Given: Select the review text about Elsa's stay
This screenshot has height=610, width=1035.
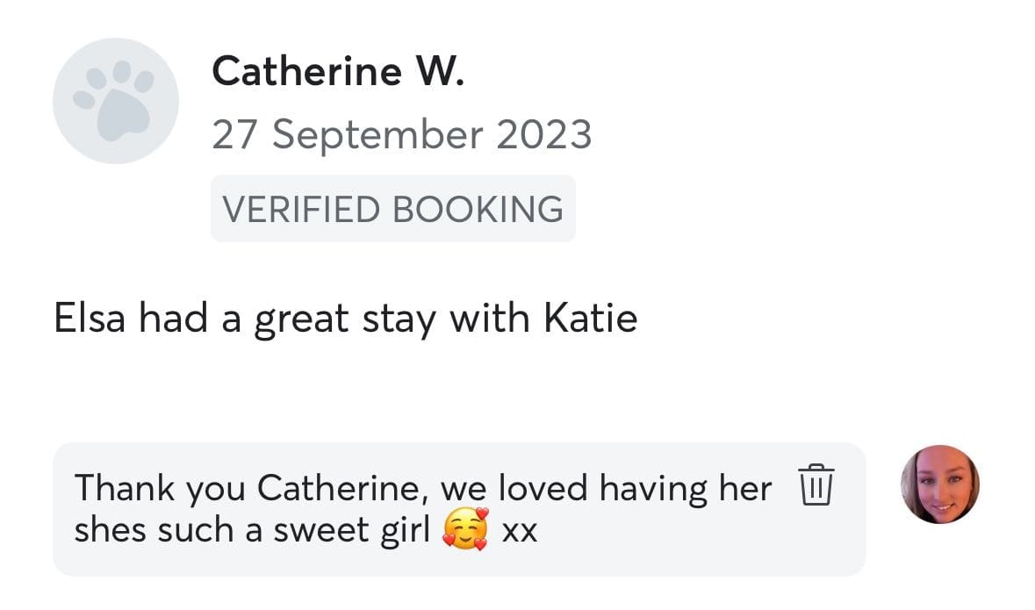Looking at the screenshot, I should point(345,319).
